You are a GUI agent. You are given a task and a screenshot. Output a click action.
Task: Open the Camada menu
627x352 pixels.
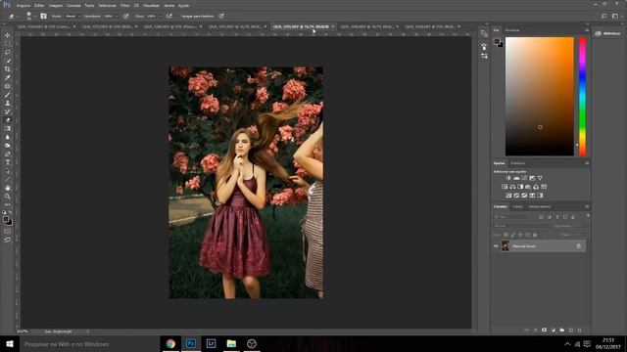coord(73,6)
